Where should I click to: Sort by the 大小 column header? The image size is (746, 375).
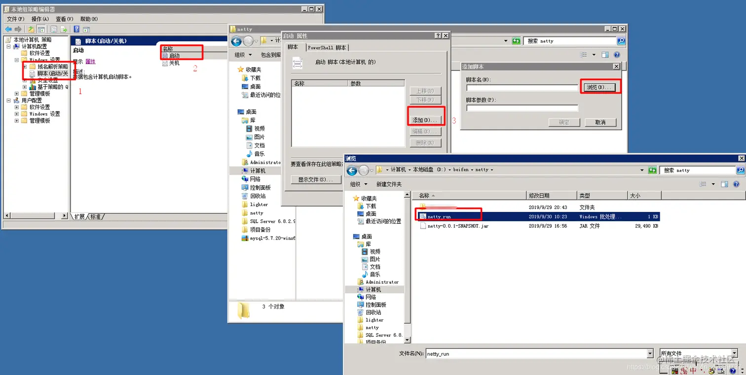[643, 196]
